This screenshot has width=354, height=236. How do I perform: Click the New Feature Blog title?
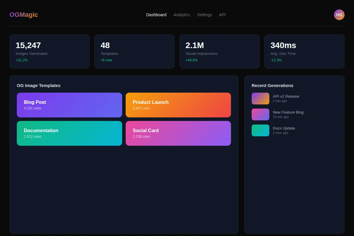[288, 112]
